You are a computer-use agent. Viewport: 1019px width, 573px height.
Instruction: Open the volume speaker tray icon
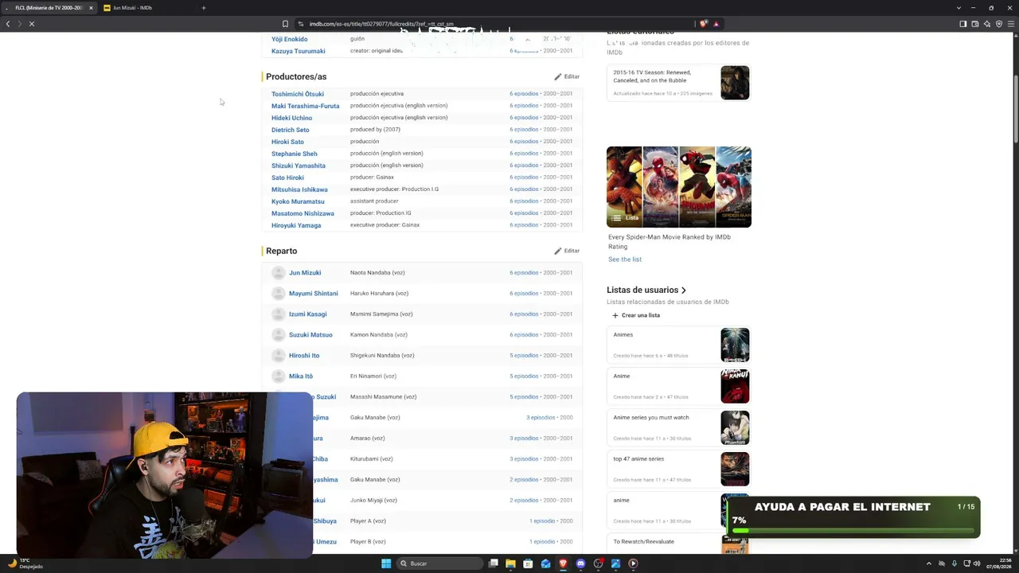977,563
